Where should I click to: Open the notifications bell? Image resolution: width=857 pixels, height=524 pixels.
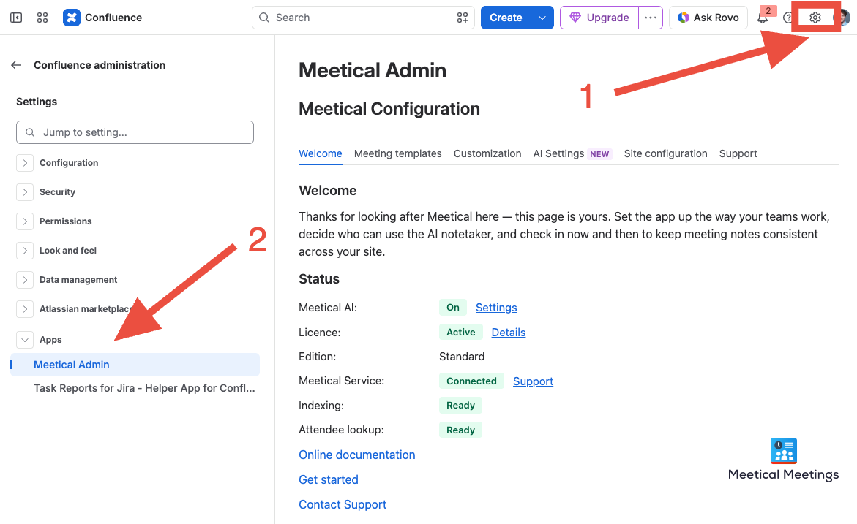point(763,18)
